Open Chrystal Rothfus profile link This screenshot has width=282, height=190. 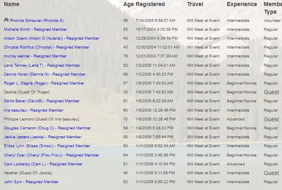(x=47, y=47)
